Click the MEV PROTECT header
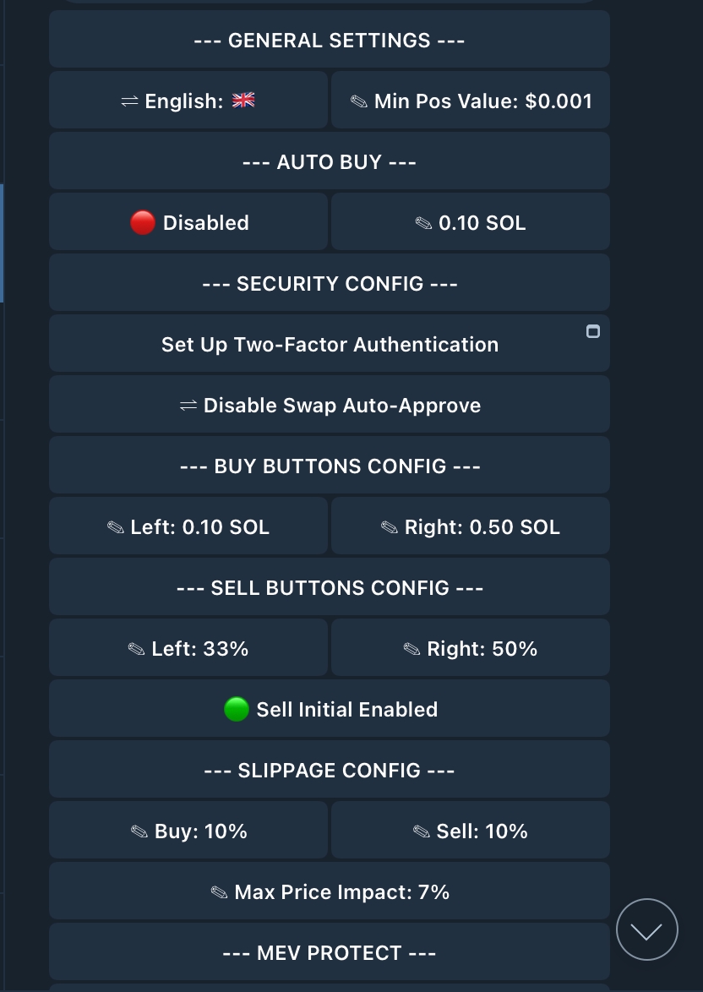This screenshot has width=703, height=992. (x=330, y=952)
